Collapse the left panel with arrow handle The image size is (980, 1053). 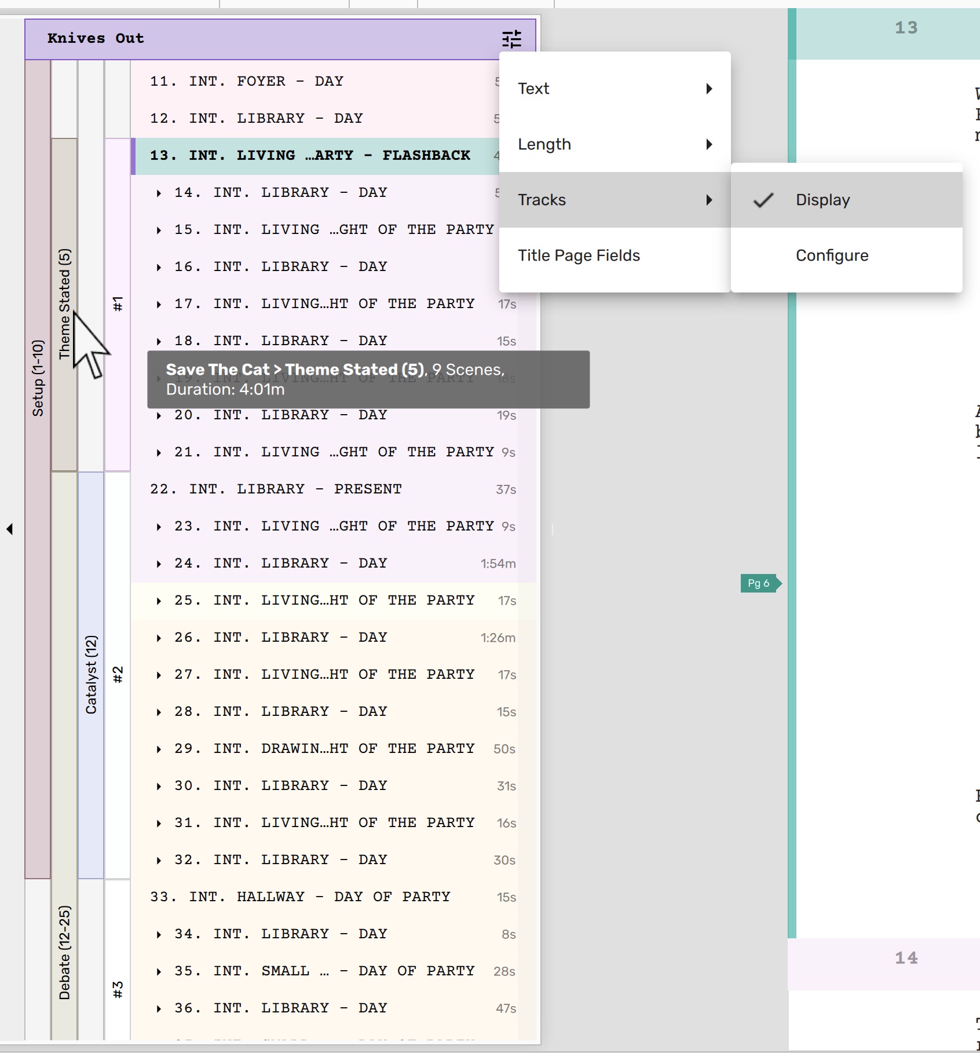[x=9, y=529]
